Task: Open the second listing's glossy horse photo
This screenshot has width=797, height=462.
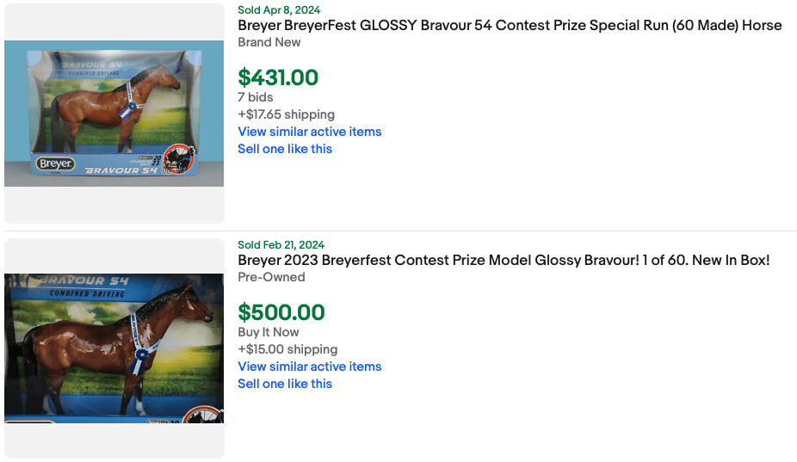Action: click(x=114, y=348)
